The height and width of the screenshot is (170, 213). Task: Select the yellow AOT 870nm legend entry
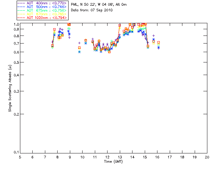coord(43,14)
